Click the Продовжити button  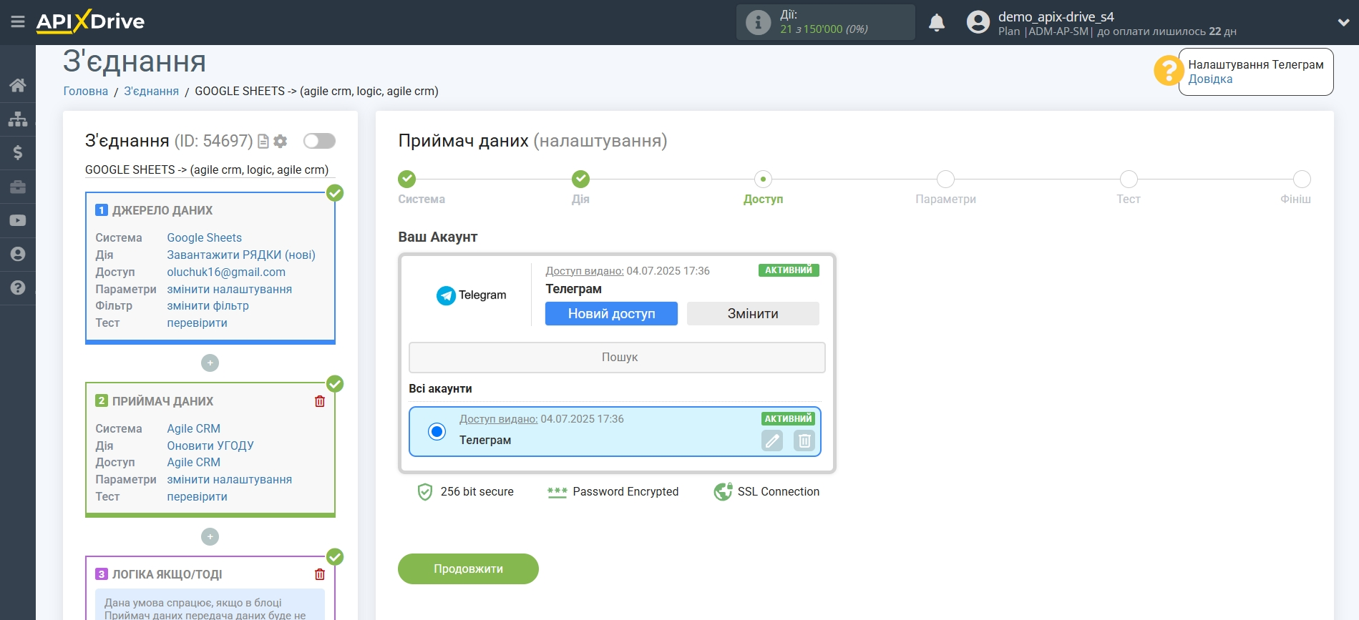tap(468, 569)
